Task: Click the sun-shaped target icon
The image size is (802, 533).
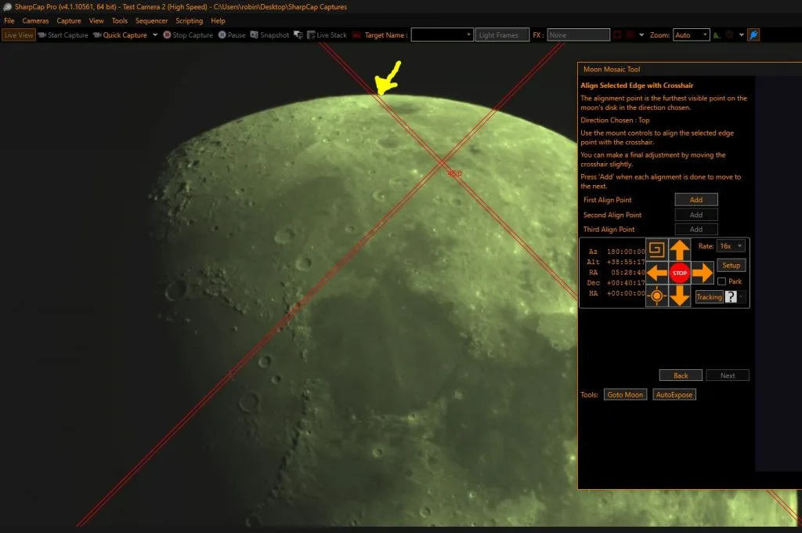Action: 657,296
